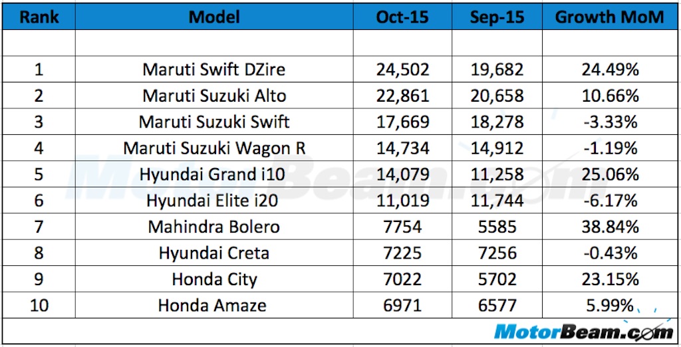Image resolution: width=681 pixels, height=347 pixels.
Task: Select the Hyundai Creta cell
Action: pyautogui.click(x=213, y=253)
